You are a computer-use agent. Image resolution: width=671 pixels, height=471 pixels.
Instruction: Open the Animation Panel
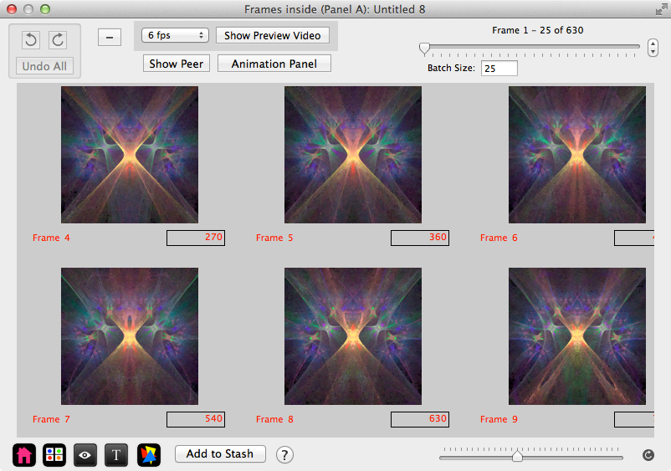(274, 64)
